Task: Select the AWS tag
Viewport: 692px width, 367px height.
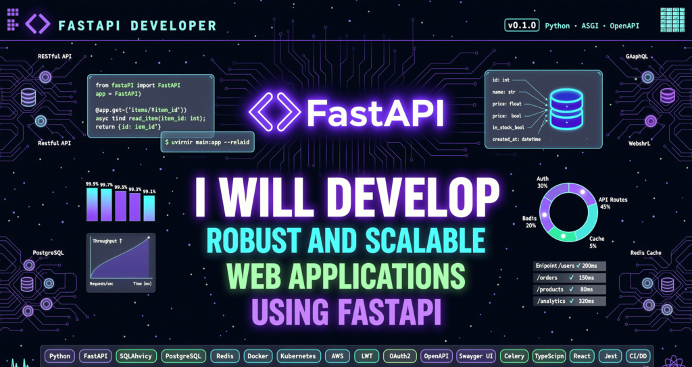Action: tap(338, 356)
